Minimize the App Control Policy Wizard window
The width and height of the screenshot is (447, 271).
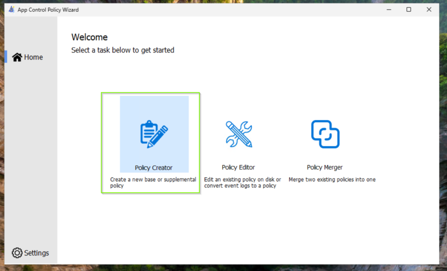(388, 10)
